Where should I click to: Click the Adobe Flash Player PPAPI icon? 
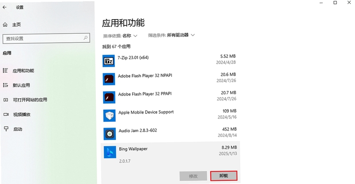[x=109, y=97]
